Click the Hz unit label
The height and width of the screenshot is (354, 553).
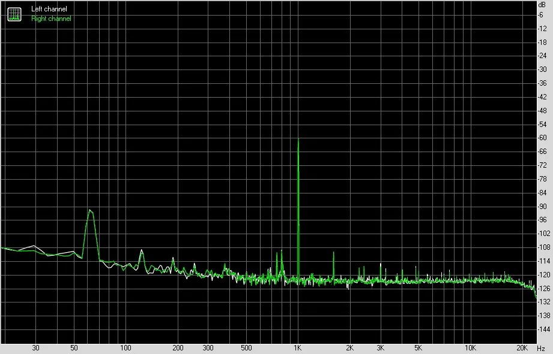tap(541, 349)
